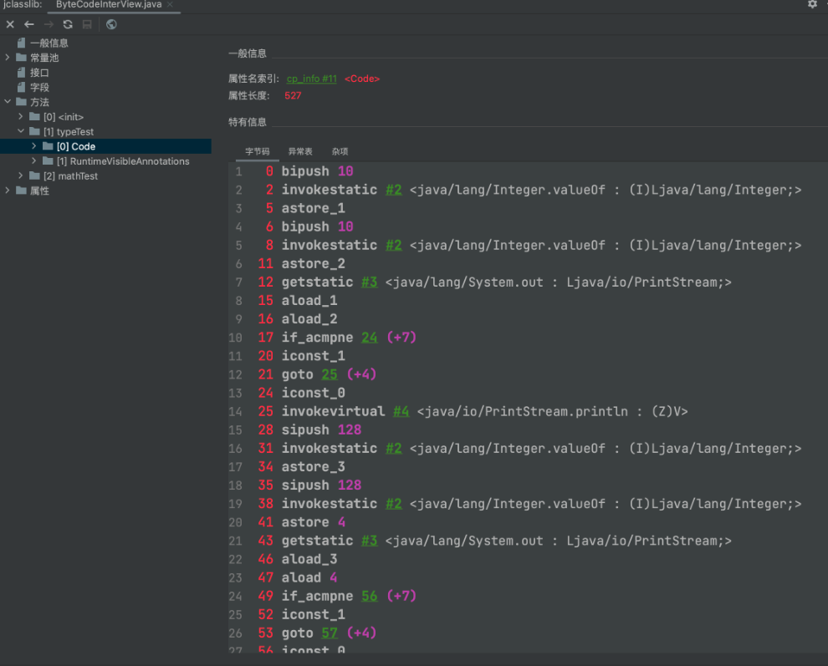Close the jclasslib panel with X icon
Viewport: 828px width, 666px height.
[10, 24]
